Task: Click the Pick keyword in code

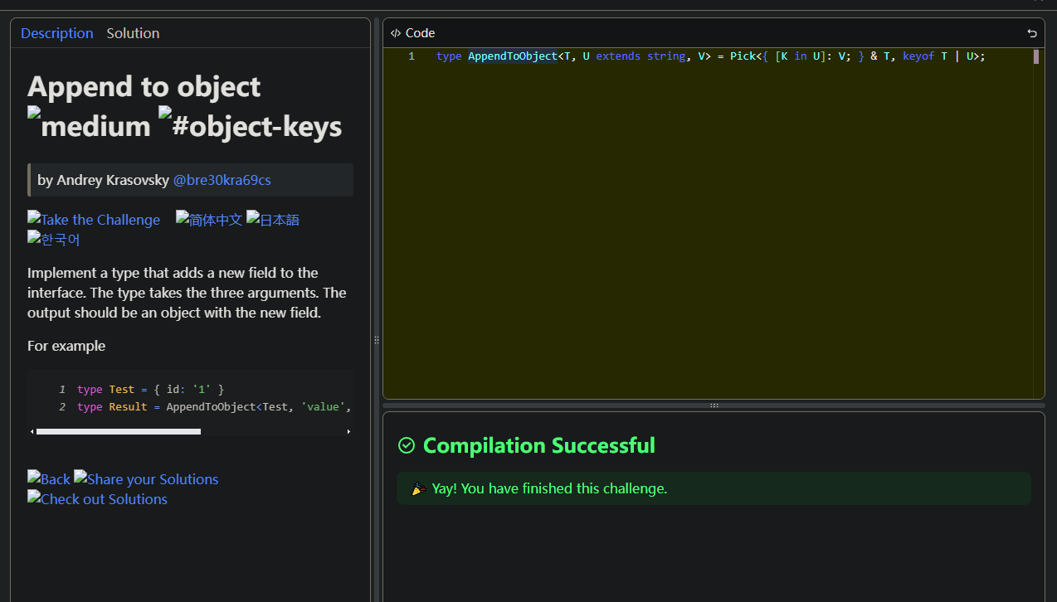Action: pos(743,56)
